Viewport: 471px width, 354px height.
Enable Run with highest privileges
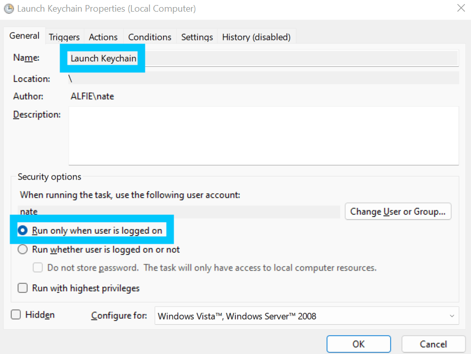point(23,288)
